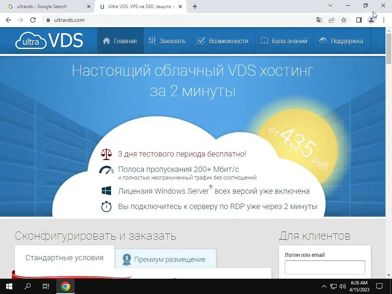
Task: Reload the ultravds.com page
Action: click(33, 20)
